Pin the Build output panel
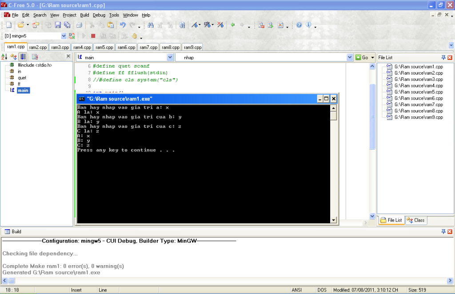Viewport: 455px width, 294px height. pos(443,231)
